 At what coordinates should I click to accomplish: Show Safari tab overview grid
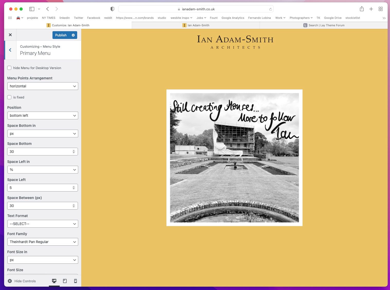coord(380,9)
